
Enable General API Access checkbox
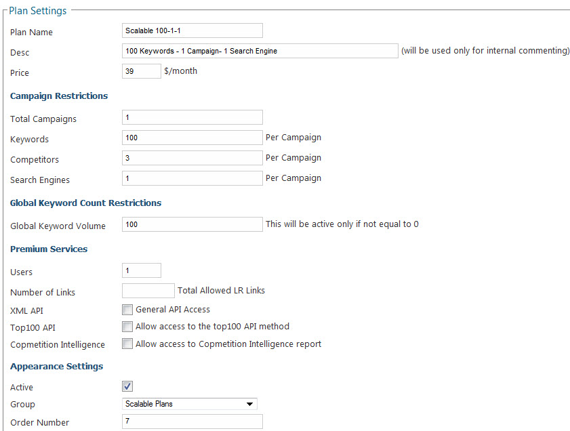(x=127, y=310)
